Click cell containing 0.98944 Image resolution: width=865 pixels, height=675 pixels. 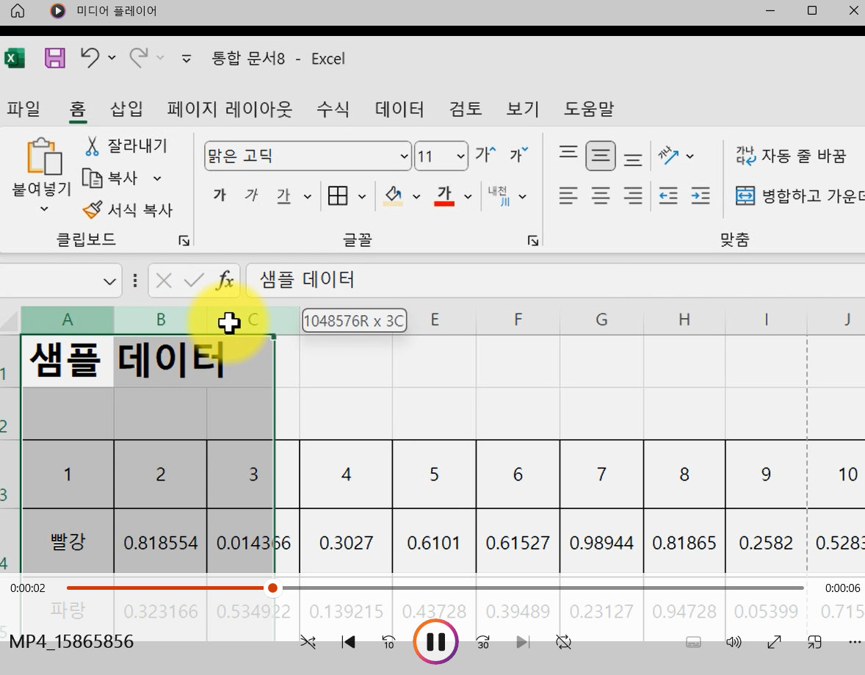tap(601, 543)
